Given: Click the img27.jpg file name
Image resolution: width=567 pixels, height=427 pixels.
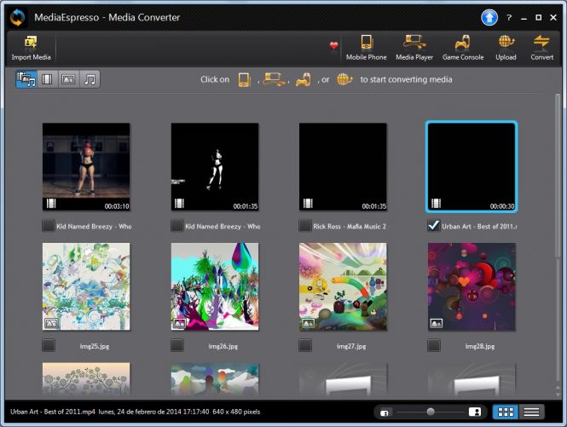Looking at the screenshot, I should (351, 346).
